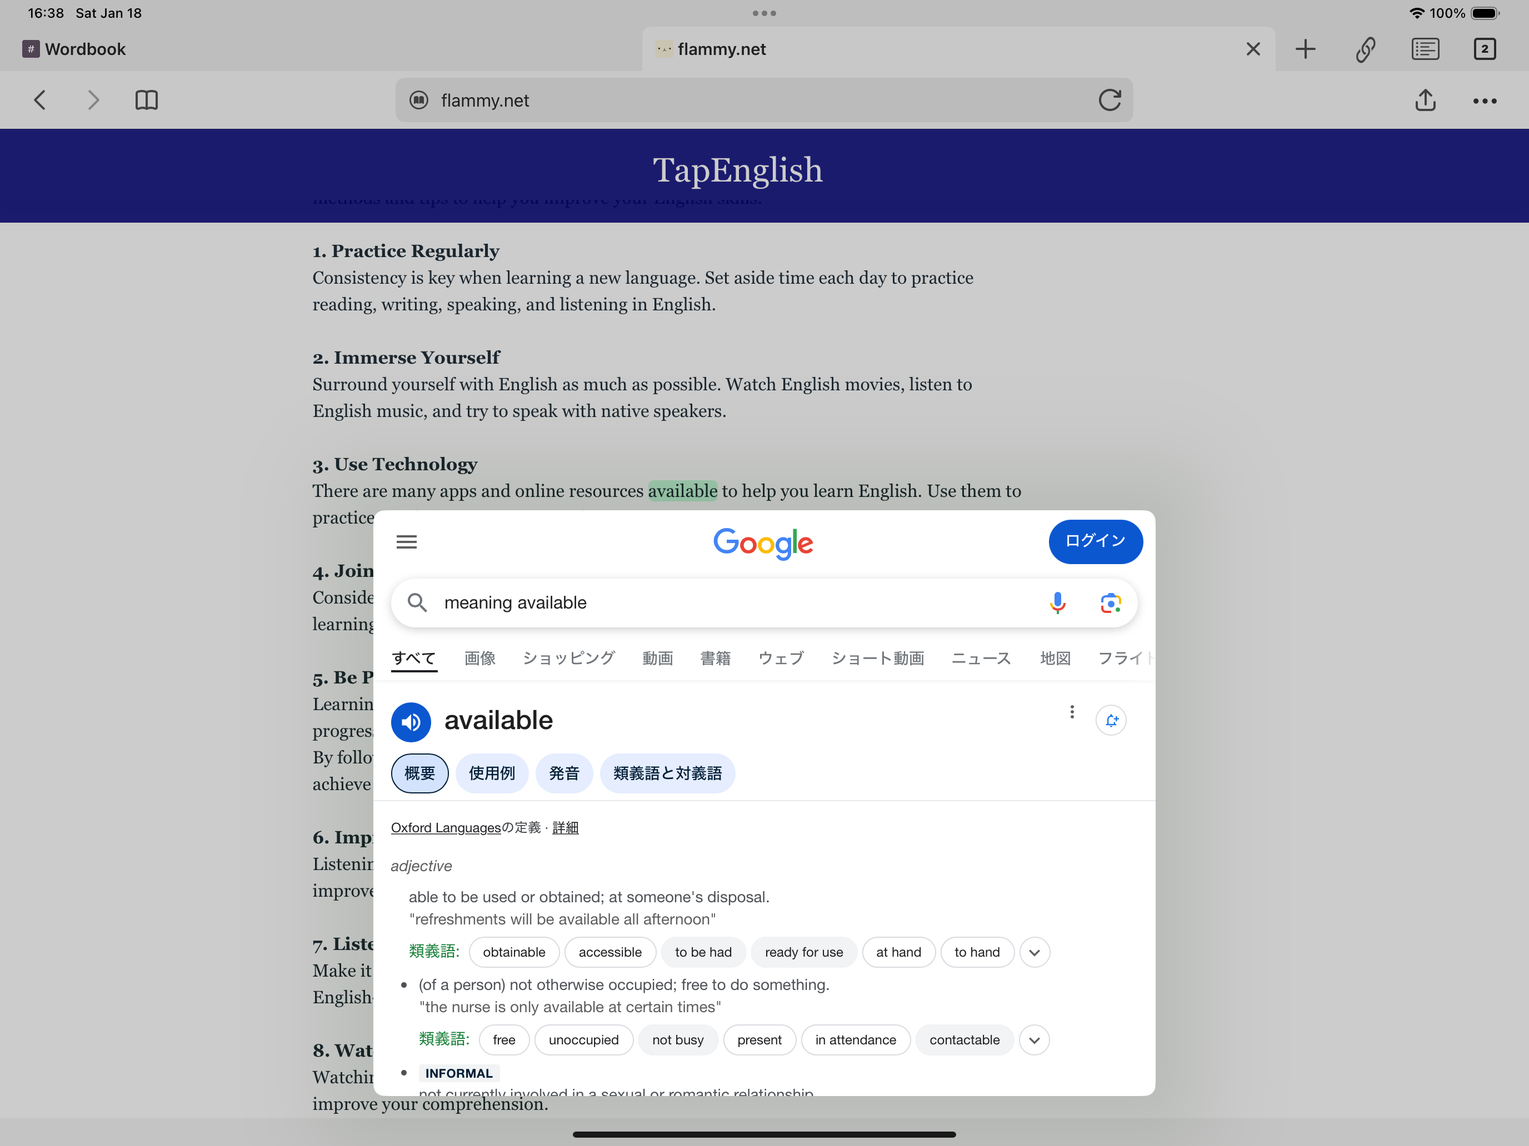Tap the 'at hand' synonym chip
Image resolution: width=1529 pixels, height=1146 pixels.
[898, 953]
